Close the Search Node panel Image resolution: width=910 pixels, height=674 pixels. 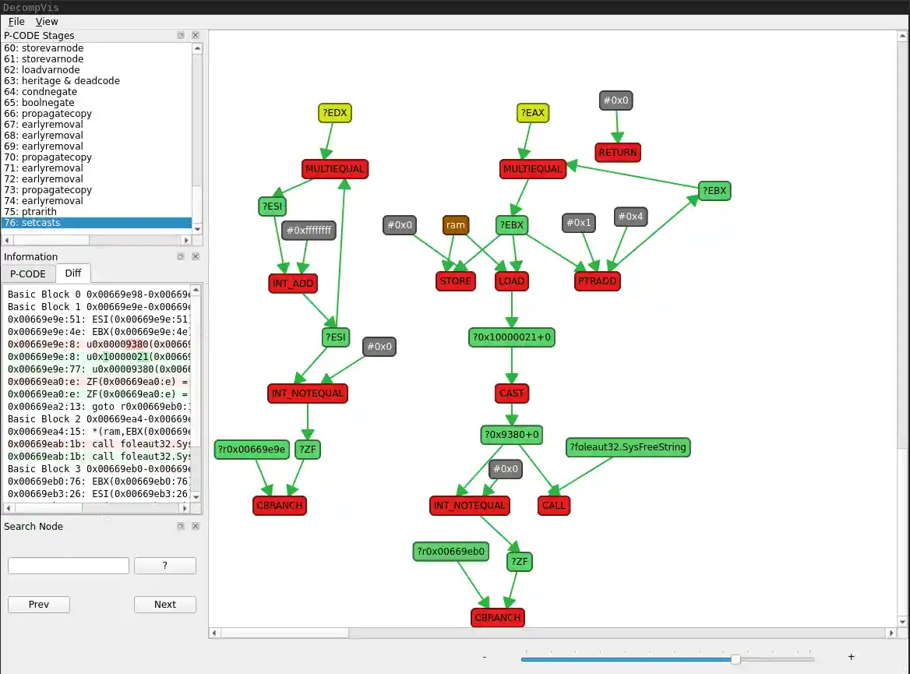pyautogui.click(x=196, y=526)
